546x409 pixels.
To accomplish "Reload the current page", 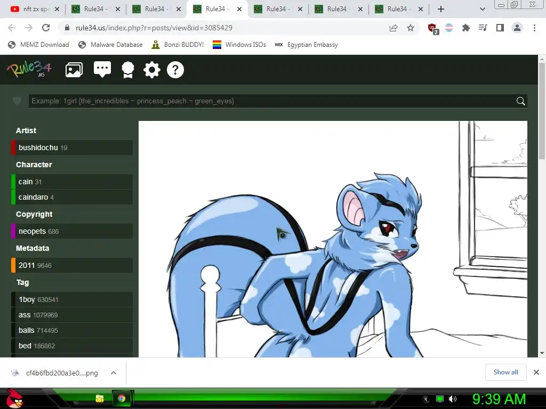I will point(46,28).
